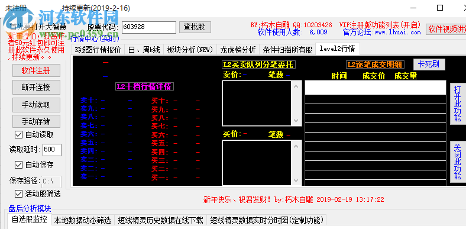Click the 卡死刷 refresh button
Viewport: 466px width, 229px height.
(x=429, y=64)
